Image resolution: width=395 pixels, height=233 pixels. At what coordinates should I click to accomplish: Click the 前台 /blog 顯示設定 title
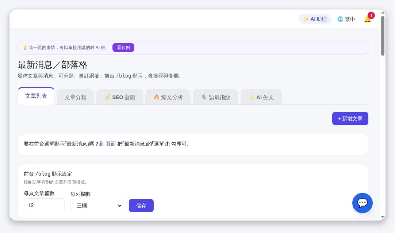click(x=48, y=174)
